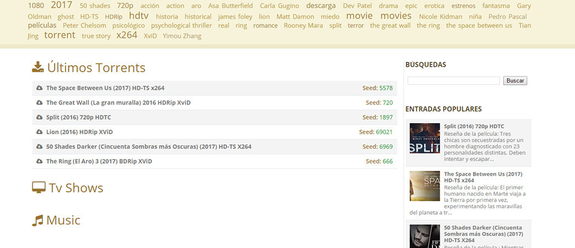Click the TV monitor icon beside Tv Shows
Image resolution: width=575 pixels, height=248 pixels.
tap(38, 188)
